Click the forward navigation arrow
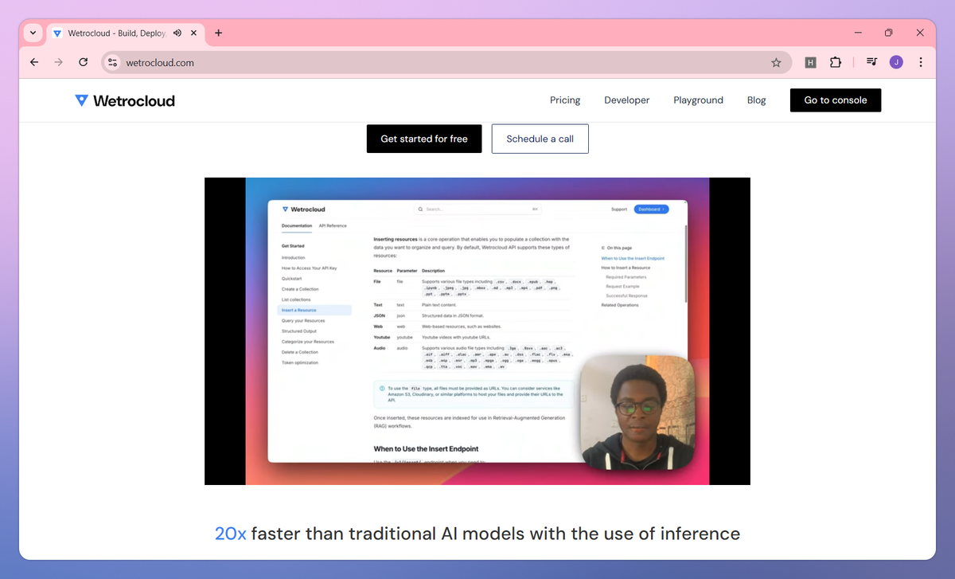The height and width of the screenshot is (579, 955). point(58,61)
